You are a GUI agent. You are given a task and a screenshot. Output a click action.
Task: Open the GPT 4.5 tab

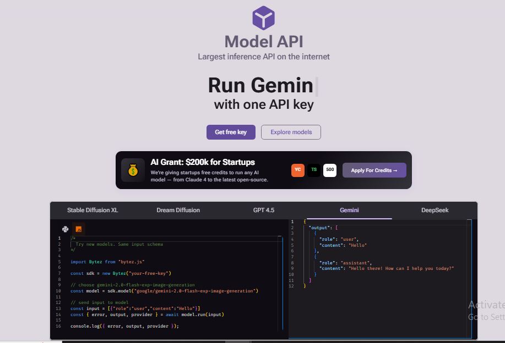[263, 210]
